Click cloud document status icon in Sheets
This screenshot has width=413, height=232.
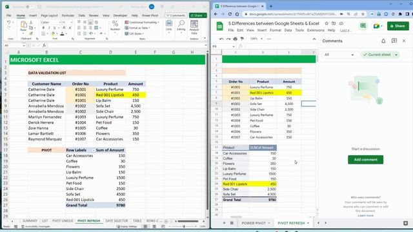pos(341,23)
